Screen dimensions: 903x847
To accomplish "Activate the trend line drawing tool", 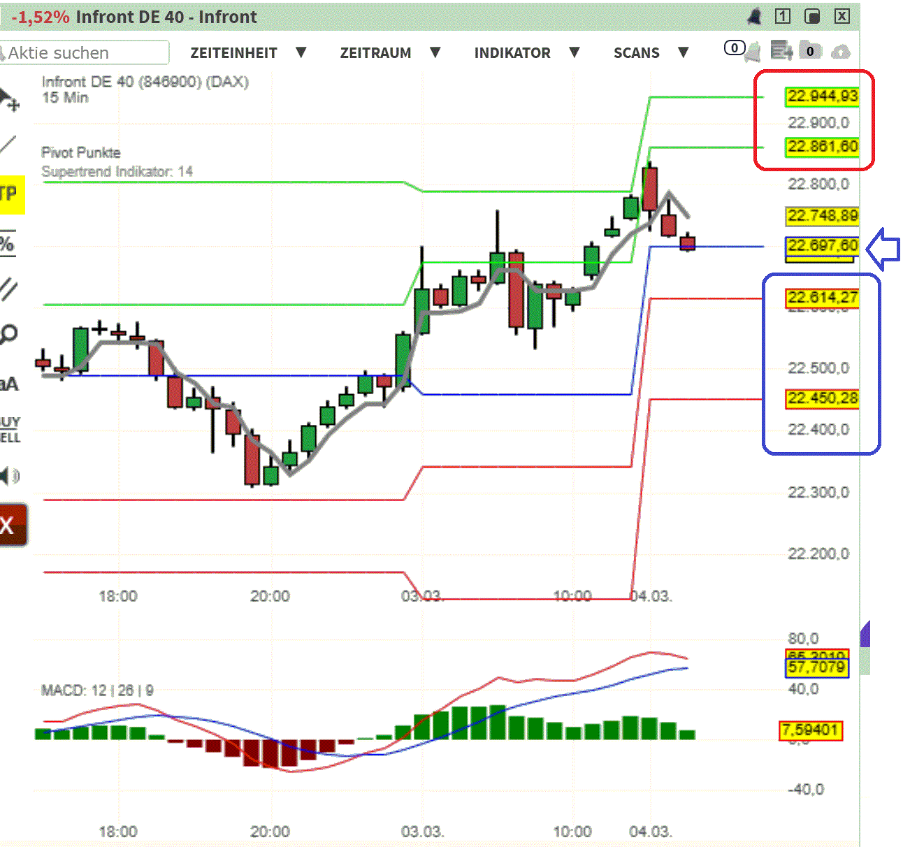I will [8, 145].
